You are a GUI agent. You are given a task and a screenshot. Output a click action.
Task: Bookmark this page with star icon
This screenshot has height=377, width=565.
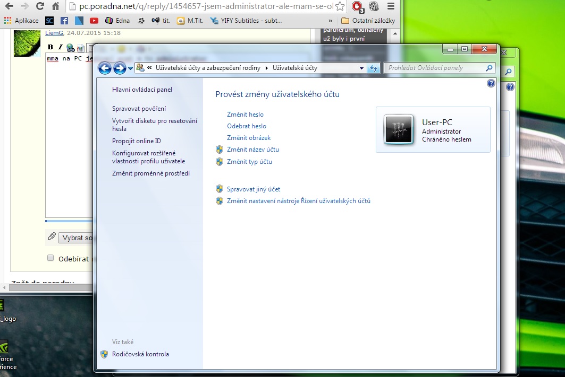(x=340, y=6)
